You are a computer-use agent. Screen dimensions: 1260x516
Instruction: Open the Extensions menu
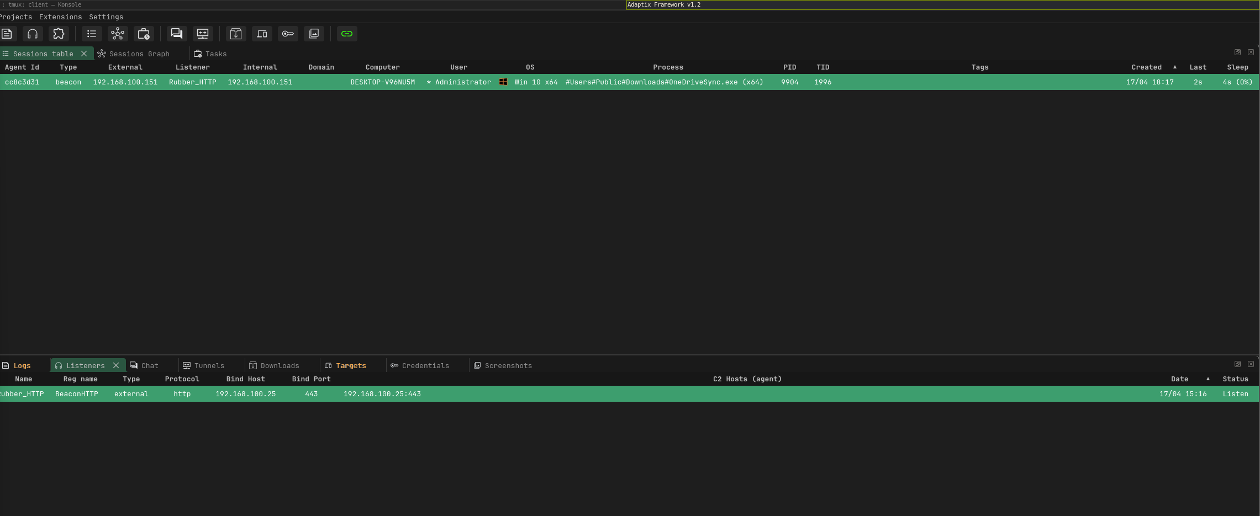click(60, 17)
